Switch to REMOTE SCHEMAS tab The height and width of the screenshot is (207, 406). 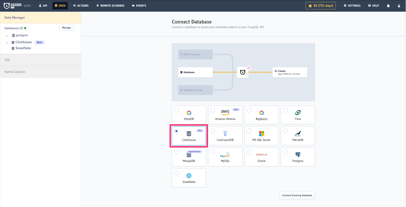tap(110, 6)
